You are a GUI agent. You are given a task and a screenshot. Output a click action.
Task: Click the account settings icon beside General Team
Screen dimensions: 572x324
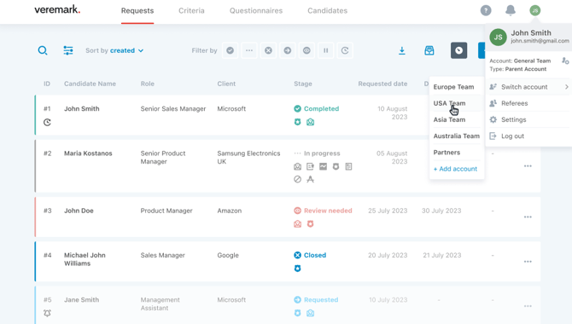click(x=565, y=61)
